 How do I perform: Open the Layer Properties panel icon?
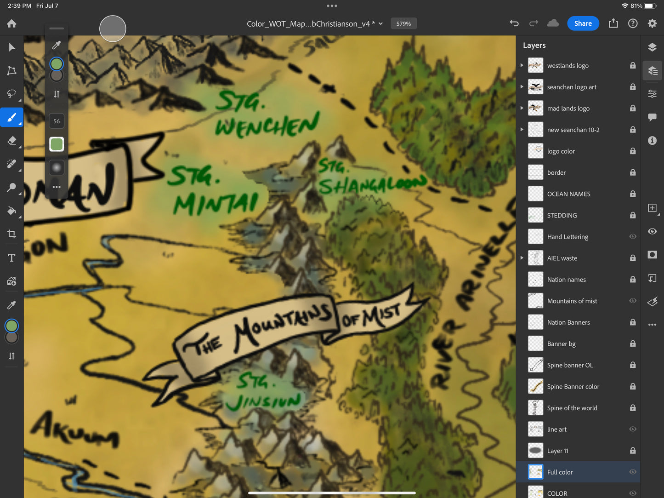tap(652, 94)
